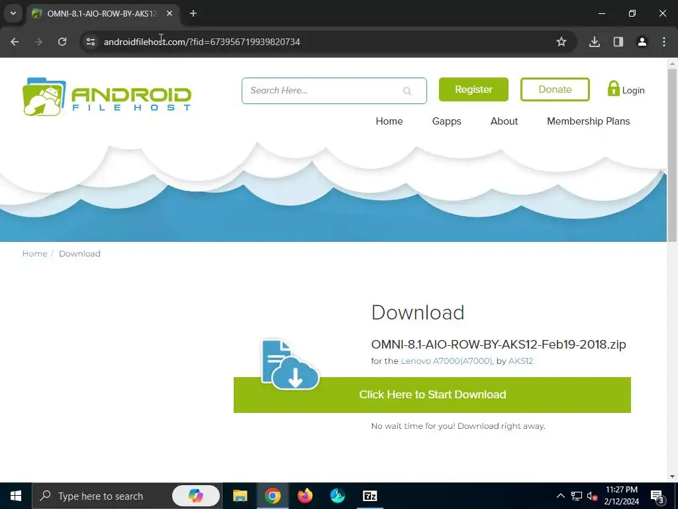Restore down the Chrome window
The image size is (678, 509).
[x=632, y=13]
